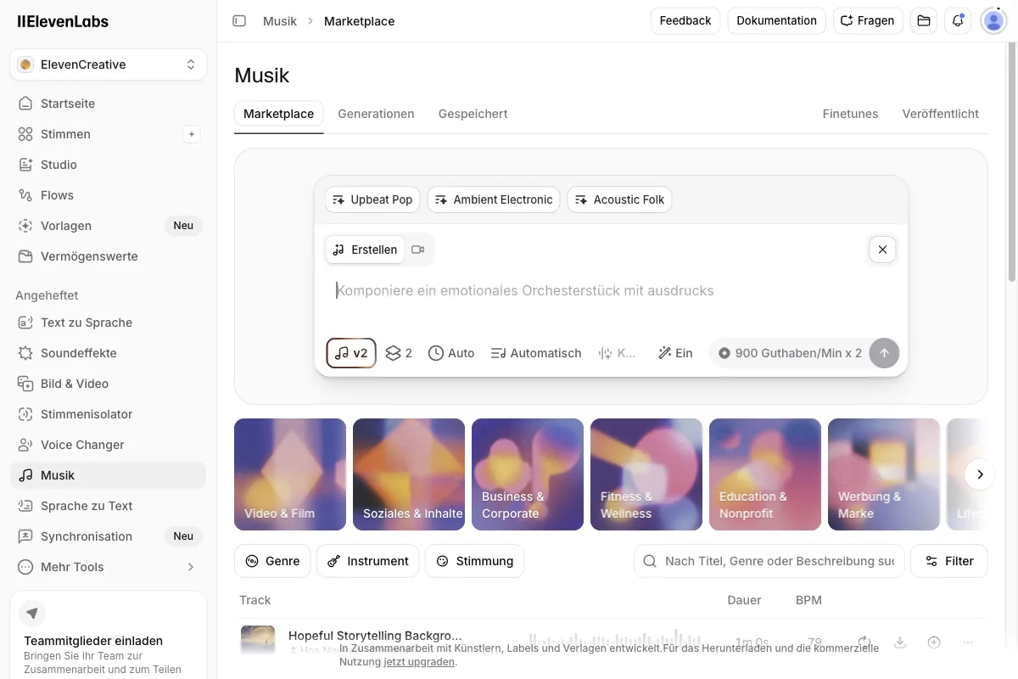This screenshot has width=1018, height=679.
Task: Open Soundeffekte tool
Action: pos(109,353)
